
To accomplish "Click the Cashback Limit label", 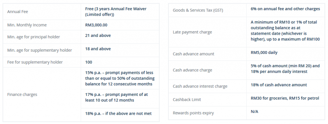I will pyautogui.click(x=187, y=99).
